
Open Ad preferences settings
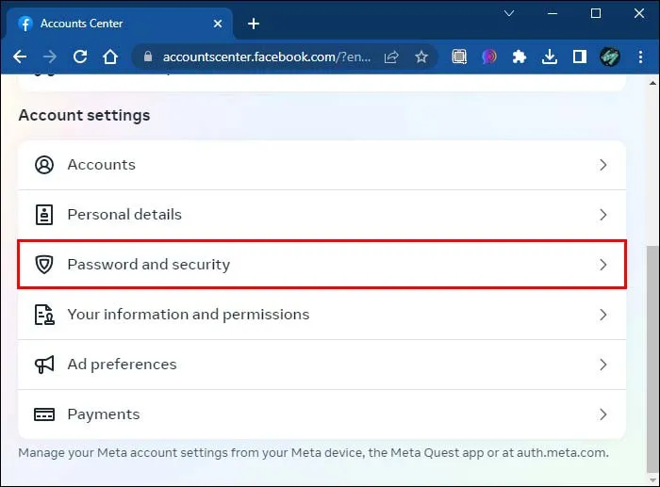[x=322, y=365]
